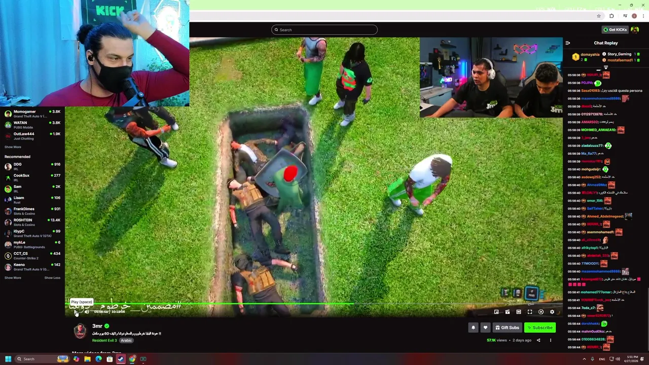Viewport: 649px width, 365px height.
Task: Open the user profile avatar menu
Action: point(635,29)
